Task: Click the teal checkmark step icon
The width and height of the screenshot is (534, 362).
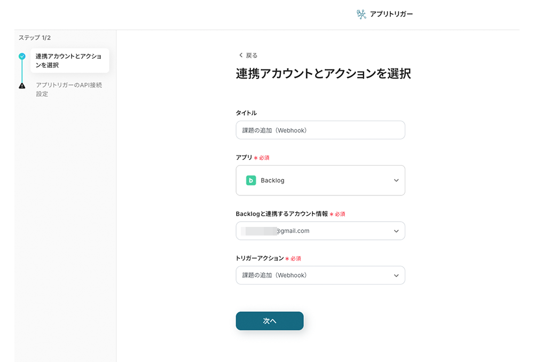Action: (x=22, y=56)
